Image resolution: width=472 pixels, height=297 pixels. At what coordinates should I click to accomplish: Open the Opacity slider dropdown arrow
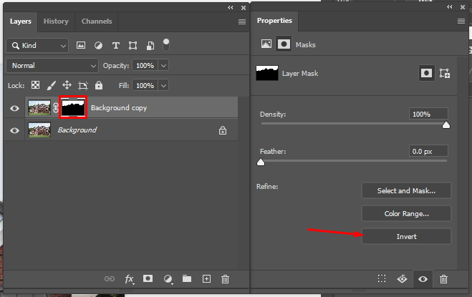163,66
